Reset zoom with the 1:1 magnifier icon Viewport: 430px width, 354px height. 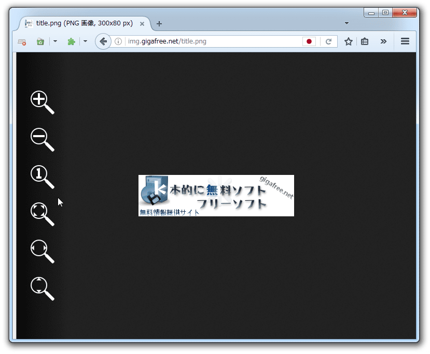(x=42, y=176)
